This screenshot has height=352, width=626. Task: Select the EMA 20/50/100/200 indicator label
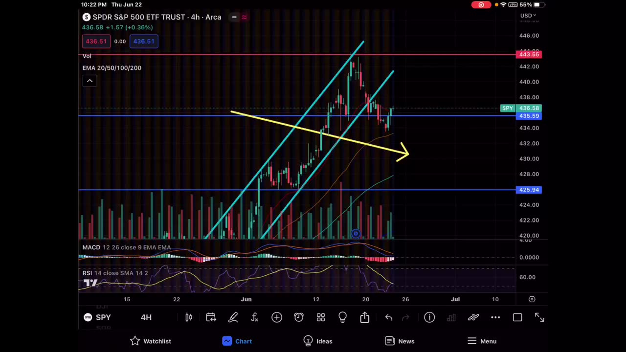(112, 68)
